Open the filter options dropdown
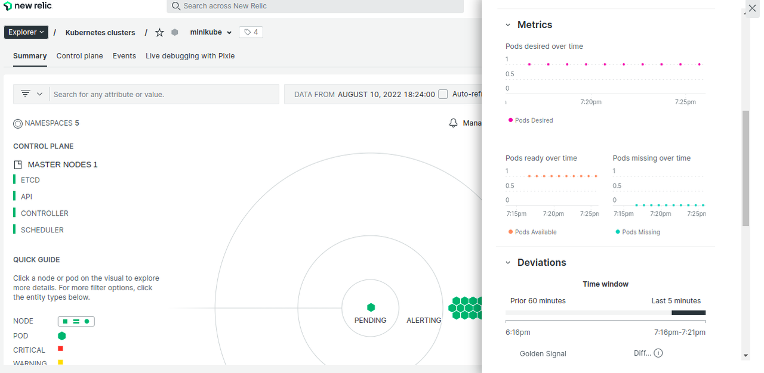This screenshot has width=764, height=373. pos(32,94)
